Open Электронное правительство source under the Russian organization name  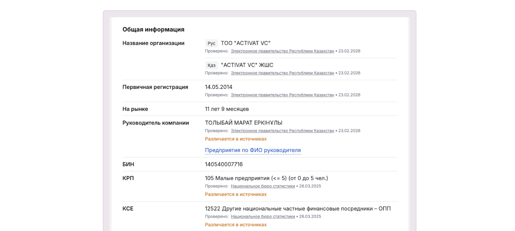coord(282,51)
